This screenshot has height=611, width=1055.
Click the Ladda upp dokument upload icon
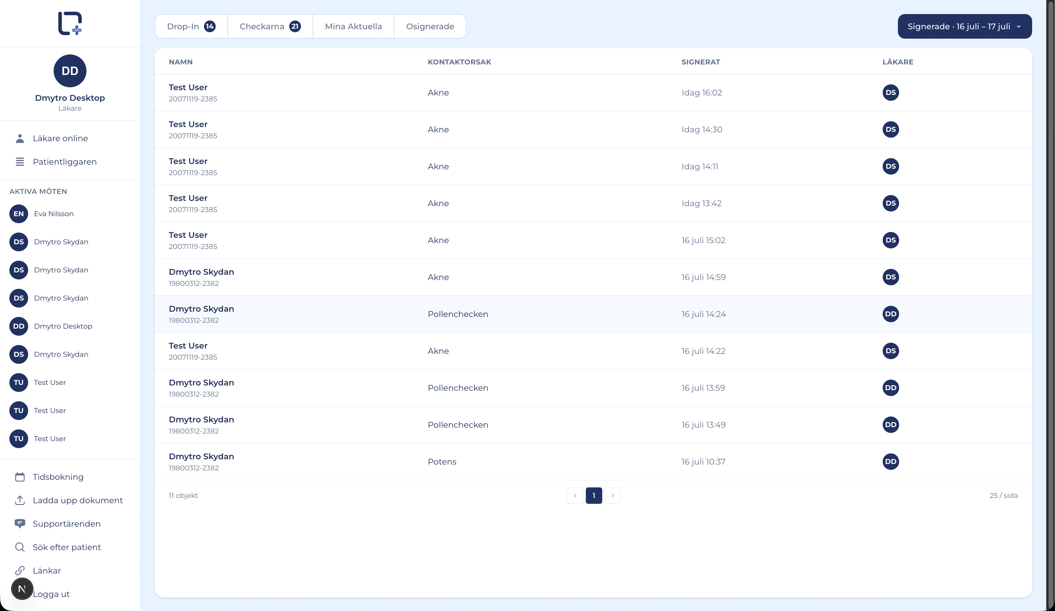pos(20,501)
